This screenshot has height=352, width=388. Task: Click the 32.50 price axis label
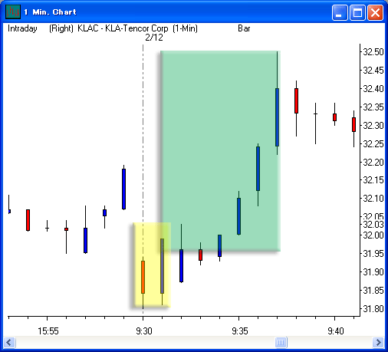click(373, 52)
